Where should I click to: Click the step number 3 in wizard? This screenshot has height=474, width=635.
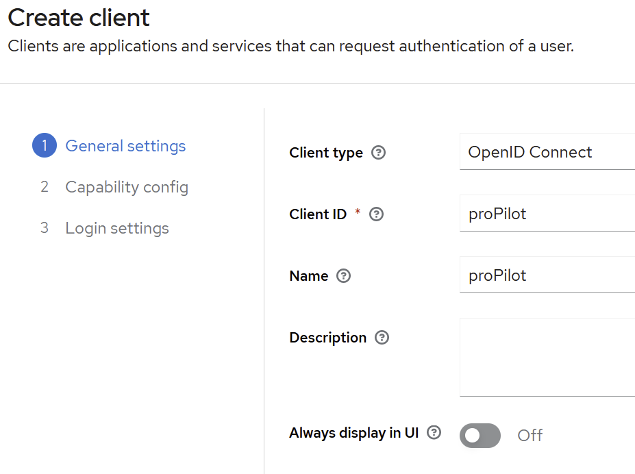(45, 228)
